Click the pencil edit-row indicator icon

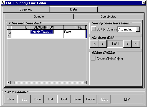(9, 34)
